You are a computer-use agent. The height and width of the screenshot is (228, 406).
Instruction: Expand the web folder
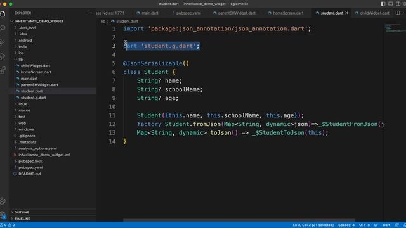(22, 123)
